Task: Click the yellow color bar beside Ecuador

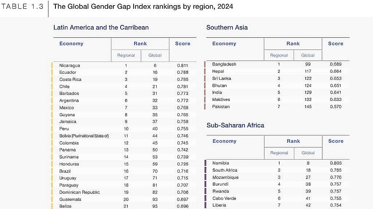Action: coord(52,72)
